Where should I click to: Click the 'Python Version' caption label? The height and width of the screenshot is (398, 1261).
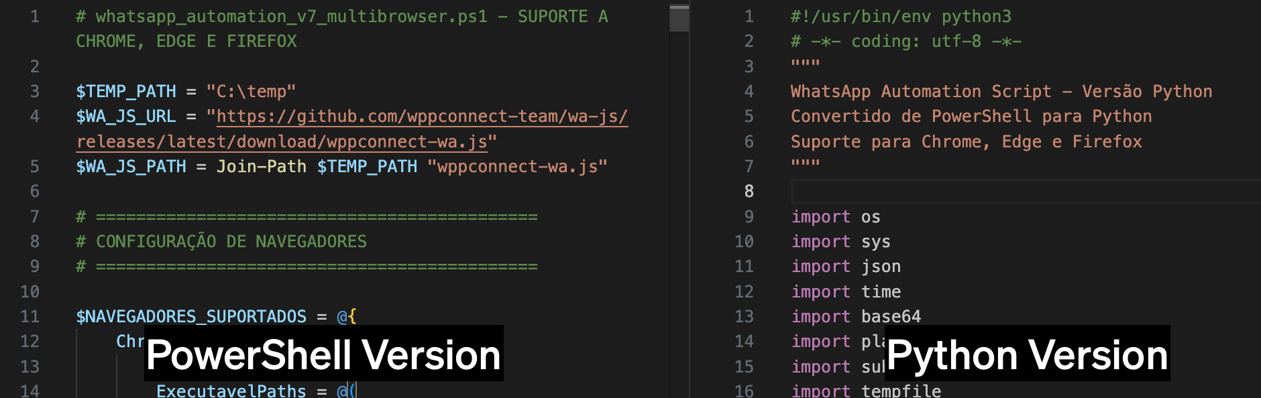point(1027,354)
